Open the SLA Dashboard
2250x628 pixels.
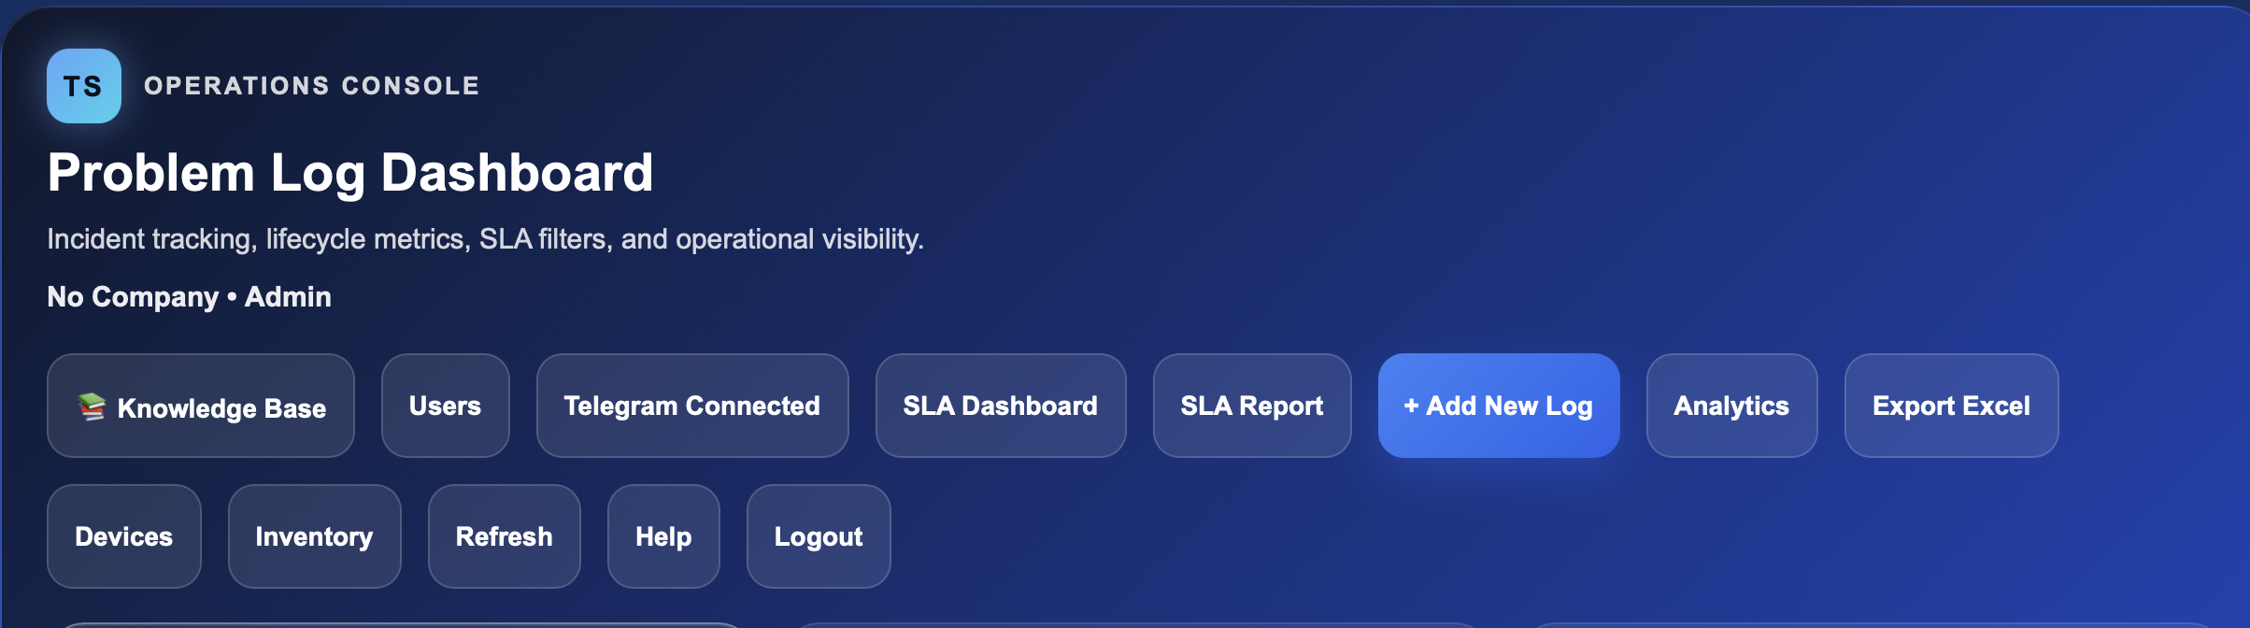[1001, 406]
